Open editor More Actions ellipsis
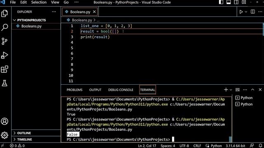264x148 pixels. click(260, 12)
